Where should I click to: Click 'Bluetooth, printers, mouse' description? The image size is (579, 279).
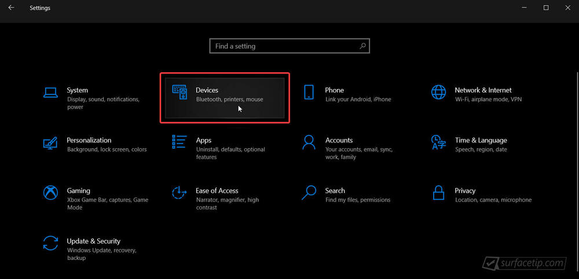pyautogui.click(x=229, y=100)
